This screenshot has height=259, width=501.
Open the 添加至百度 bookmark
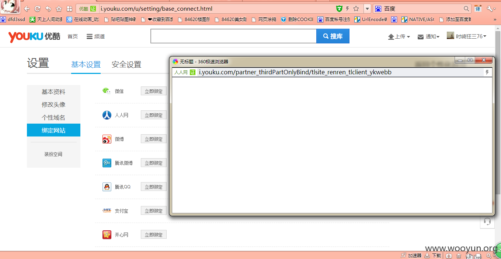click(x=455, y=19)
